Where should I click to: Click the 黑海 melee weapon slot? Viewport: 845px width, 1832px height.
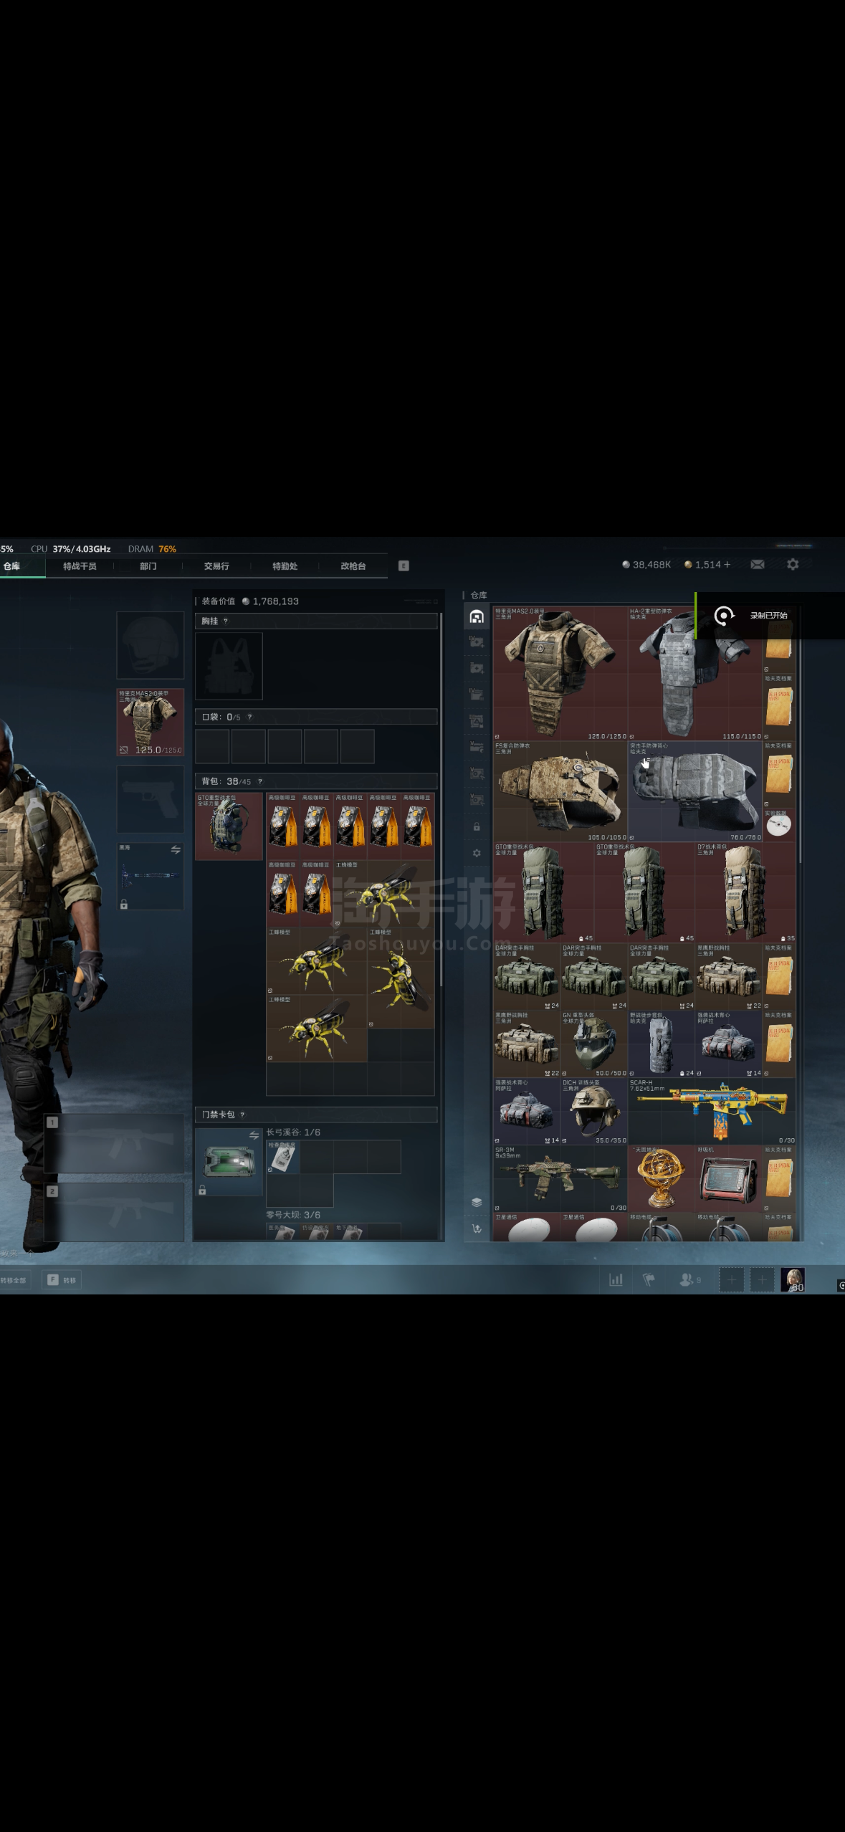pos(151,876)
